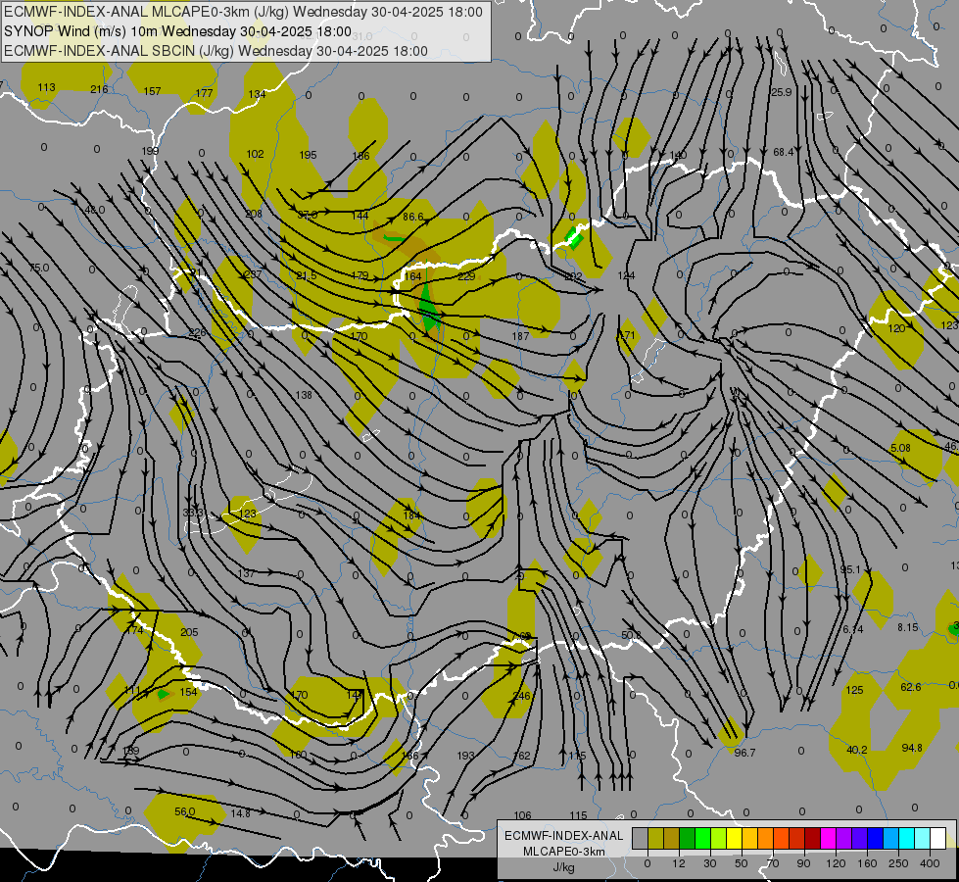Click the legend tick label '50'
The image size is (959, 882).
pos(741,863)
